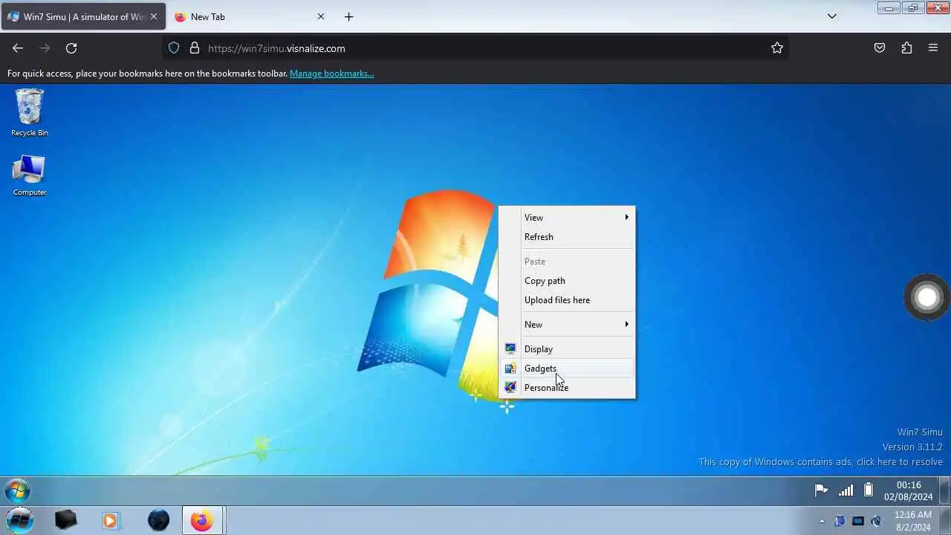This screenshot has height=535, width=951.
Task: Click the tracking protection shield icon
Action: point(174,48)
